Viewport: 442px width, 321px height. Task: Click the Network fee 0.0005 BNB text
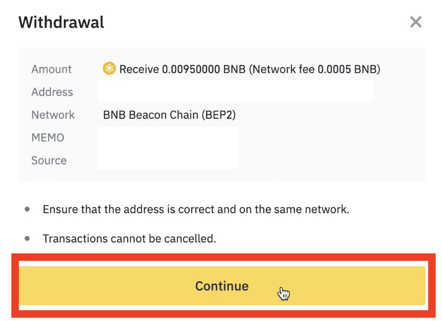click(315, 69)
